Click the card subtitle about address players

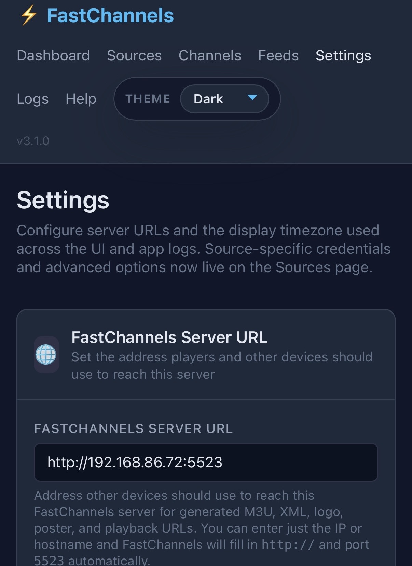point(221,365)
